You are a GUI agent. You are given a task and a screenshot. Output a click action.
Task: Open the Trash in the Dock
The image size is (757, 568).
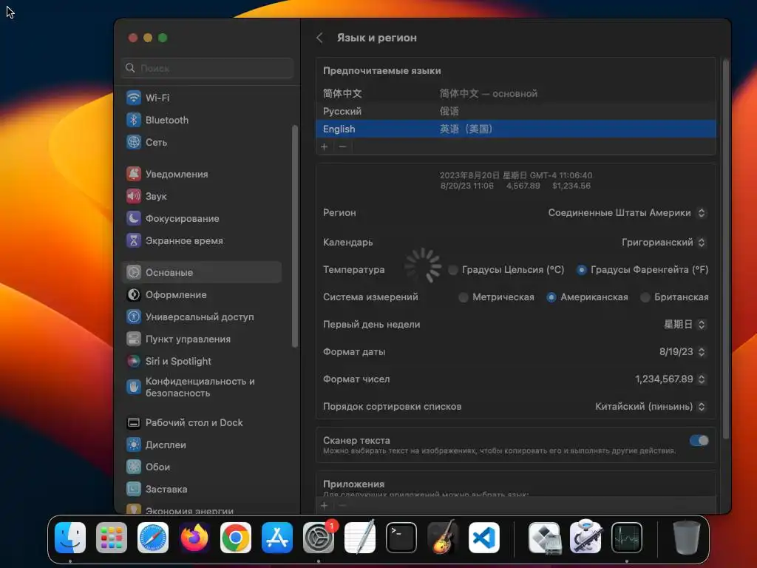point(687,538)
